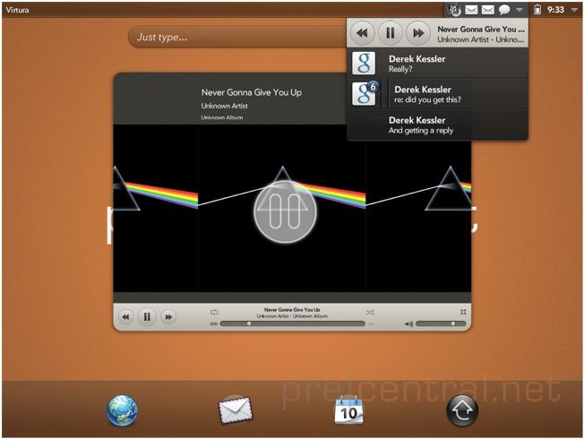Click the speaker volume icon in player

coord(408,323)
